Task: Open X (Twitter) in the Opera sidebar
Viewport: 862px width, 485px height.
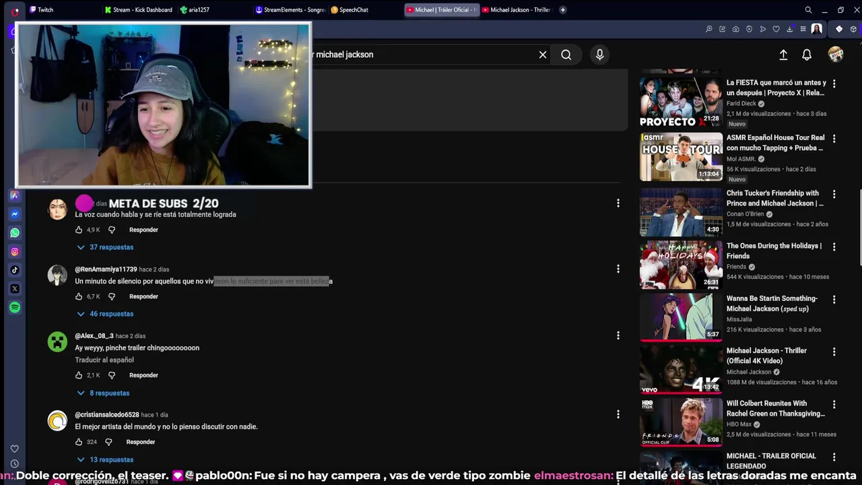Action: [15, 289]
